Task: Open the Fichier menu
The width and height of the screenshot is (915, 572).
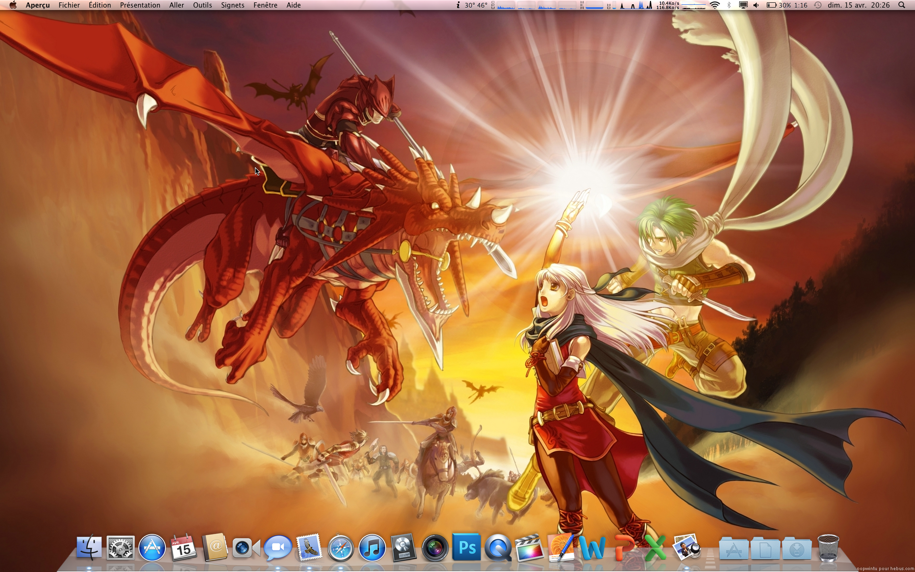Action: [x=69, y=5]
